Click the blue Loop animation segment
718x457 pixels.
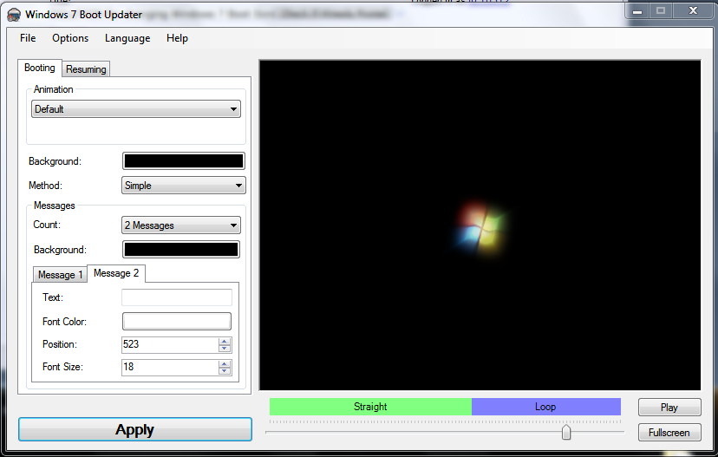coord(545,407)
